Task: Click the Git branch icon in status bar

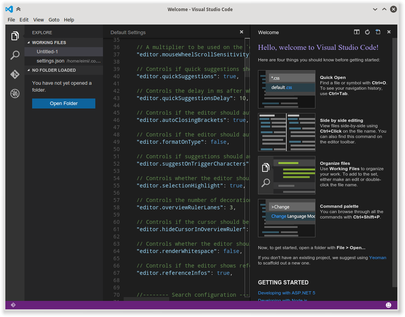Action: pos(13,305)
